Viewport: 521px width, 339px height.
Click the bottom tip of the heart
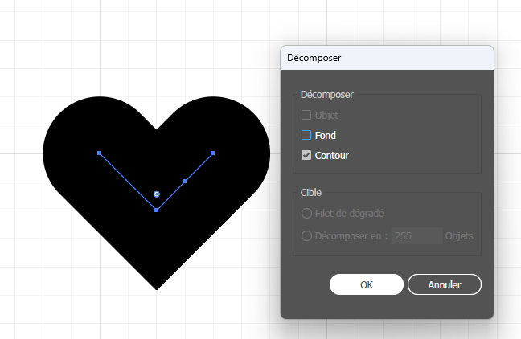[156, 286]
